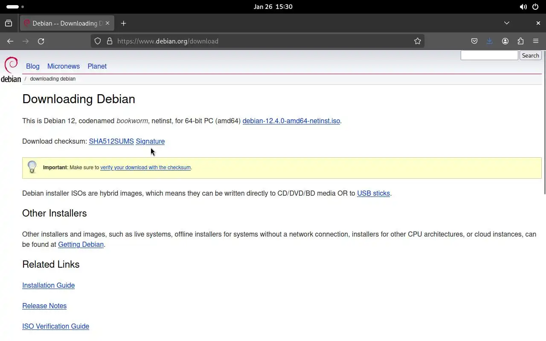Open the Installation Guide link

[49, 286]
